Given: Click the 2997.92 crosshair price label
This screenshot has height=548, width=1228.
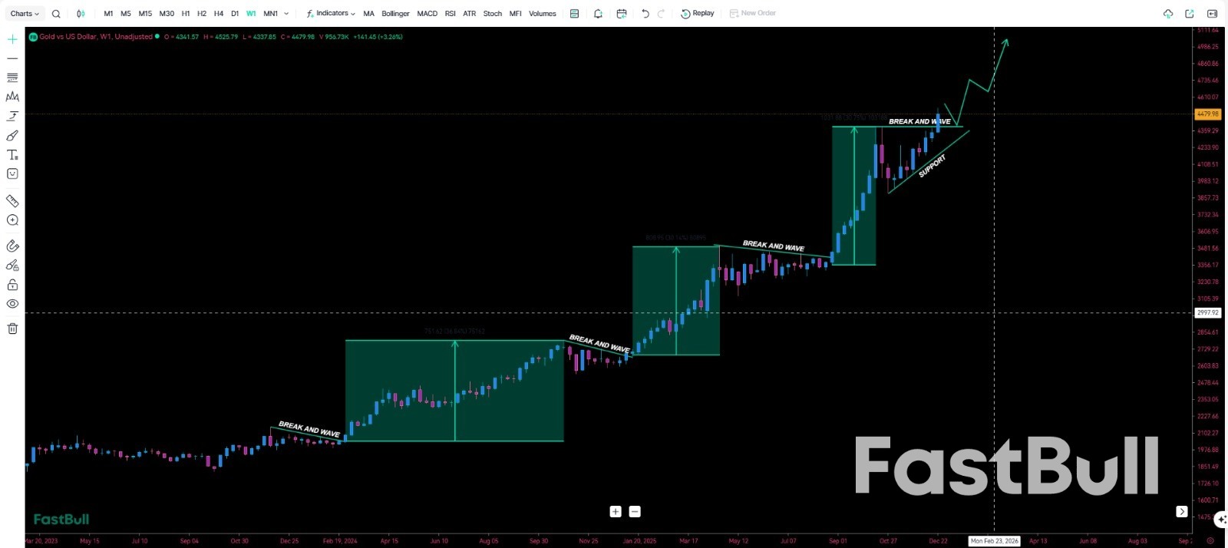Looking at the screenshot, I should [1208, 312].
